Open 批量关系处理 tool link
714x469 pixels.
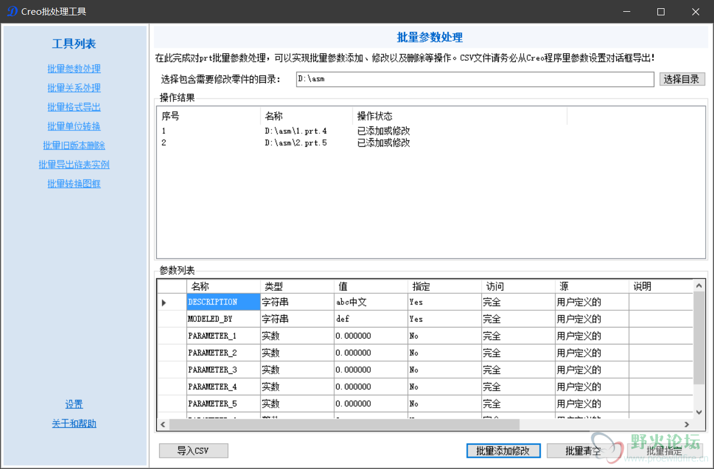tap(74, 88)
